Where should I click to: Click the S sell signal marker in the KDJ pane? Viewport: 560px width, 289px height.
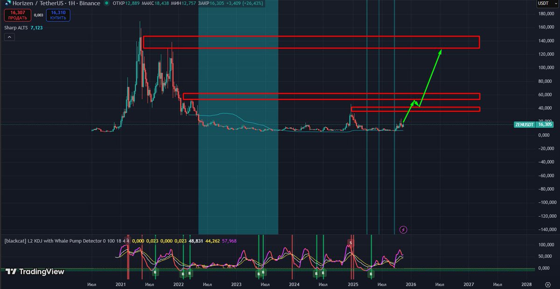(x=350, y=242)
